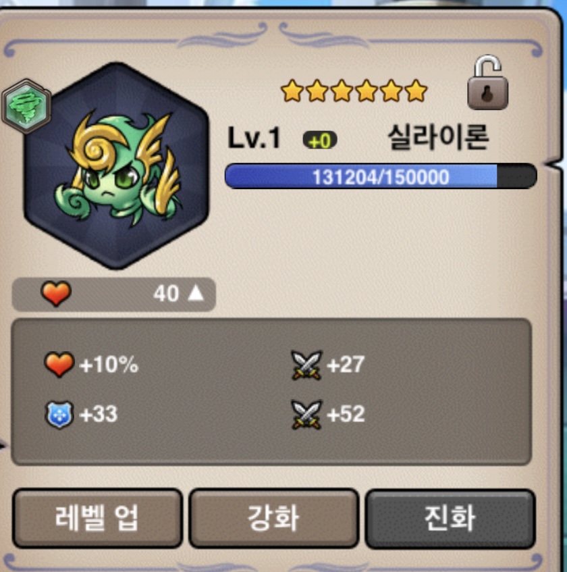The image size is (567, 572).
Task: Tap the 강화 button
Action: click(x=274, y=518)
